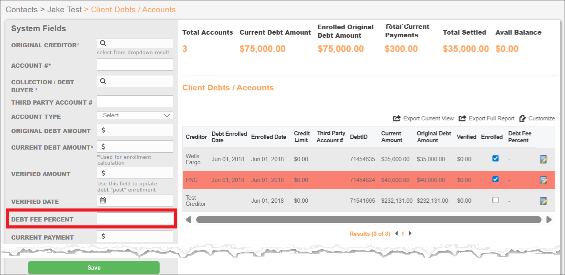Open Jake Test in the breadcrumb
This screenshot has height=275, width=565.
65,10
